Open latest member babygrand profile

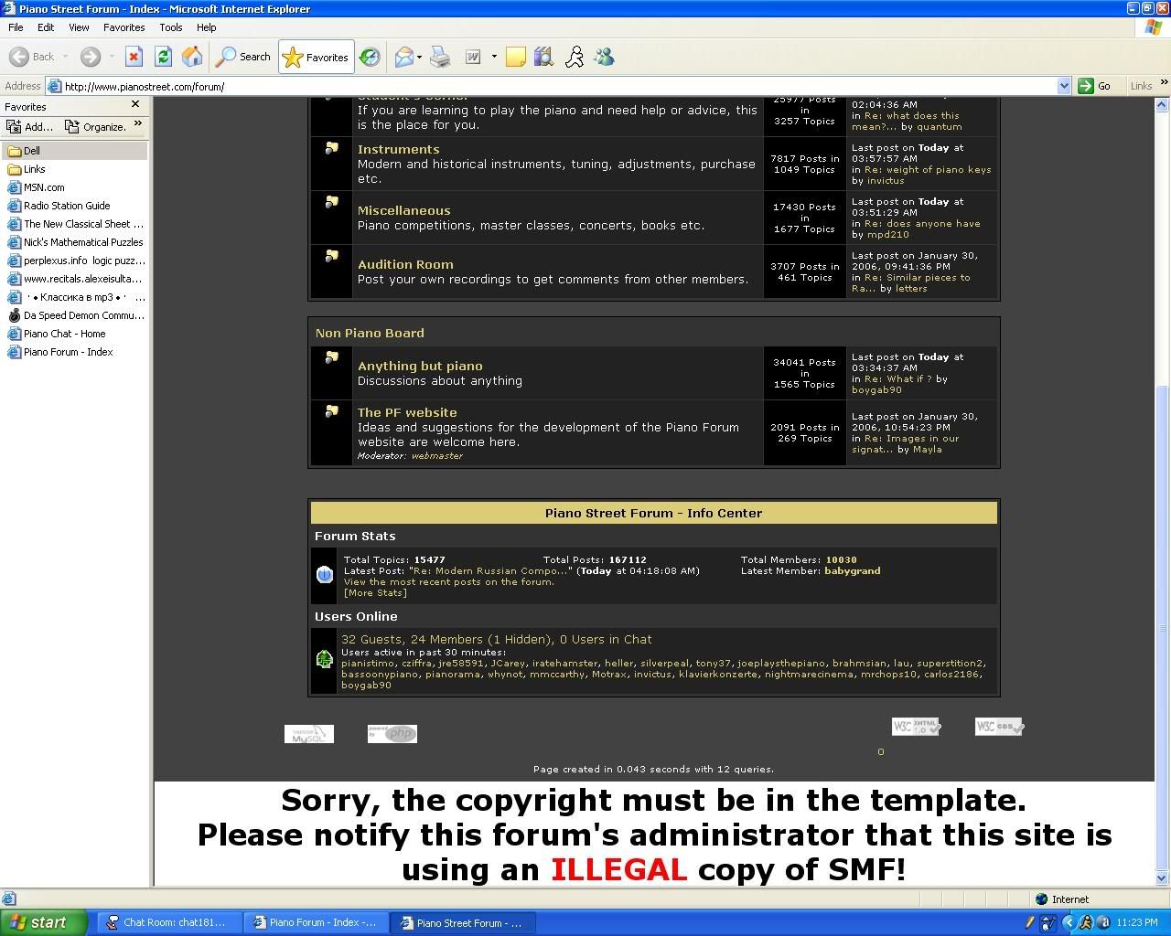[852, 570]
